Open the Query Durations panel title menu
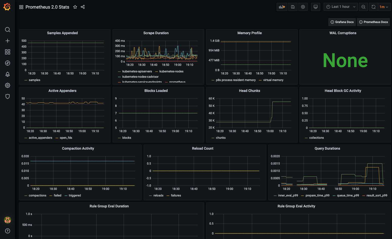392x239 pixels. coord(327,148)
